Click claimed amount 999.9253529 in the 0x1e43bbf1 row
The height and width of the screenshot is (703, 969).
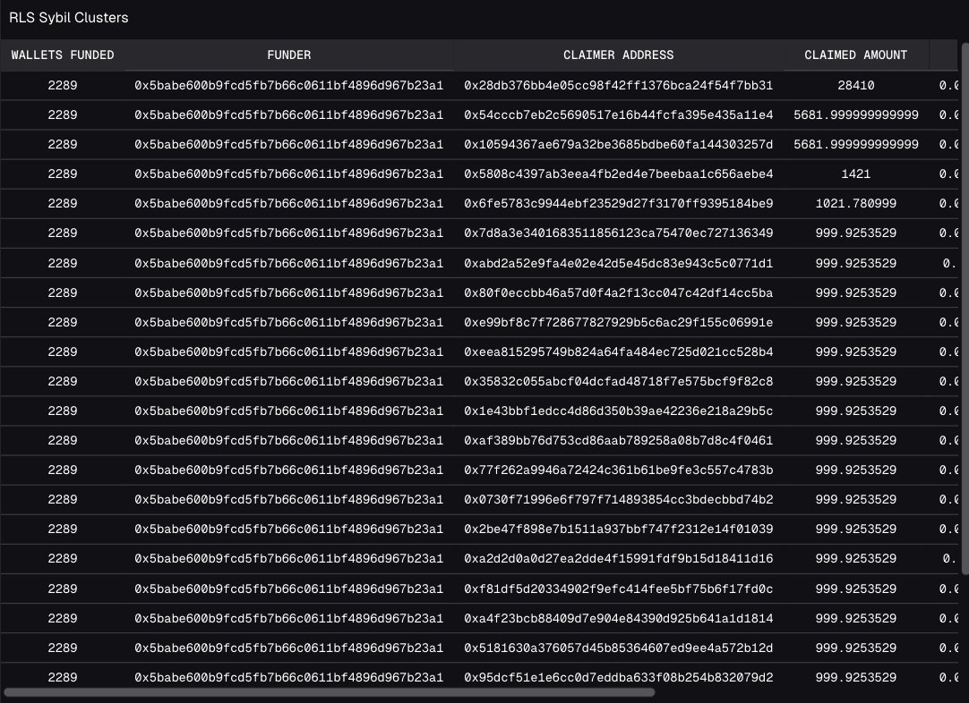click(x=856, y=411)
